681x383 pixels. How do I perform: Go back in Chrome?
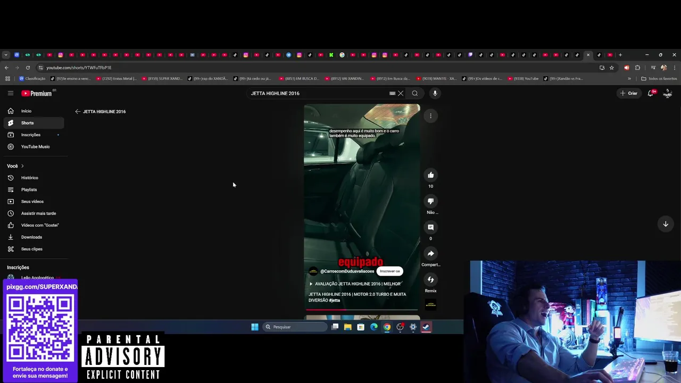point(6,68)
